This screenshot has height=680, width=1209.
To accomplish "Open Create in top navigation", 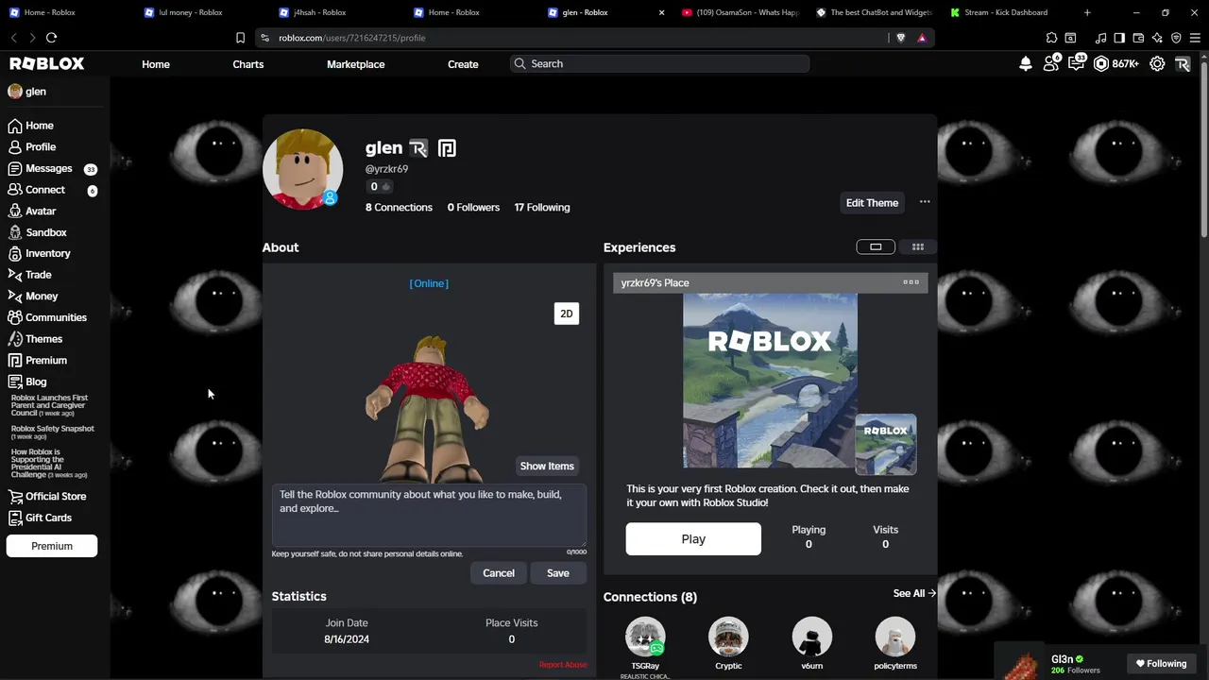I will (463, 64).
